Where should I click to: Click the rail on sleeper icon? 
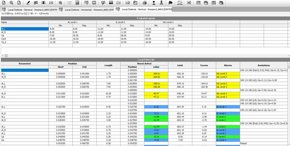[161, 3]
